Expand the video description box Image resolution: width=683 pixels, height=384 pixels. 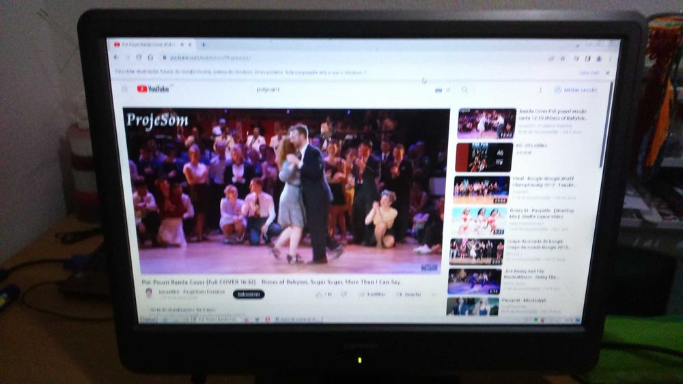pyautogui.click(x=279, y=312)
